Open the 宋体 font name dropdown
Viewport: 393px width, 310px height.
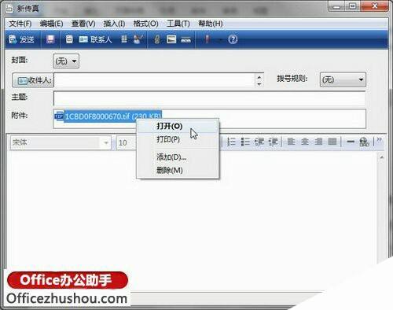[x=61, y=142]
